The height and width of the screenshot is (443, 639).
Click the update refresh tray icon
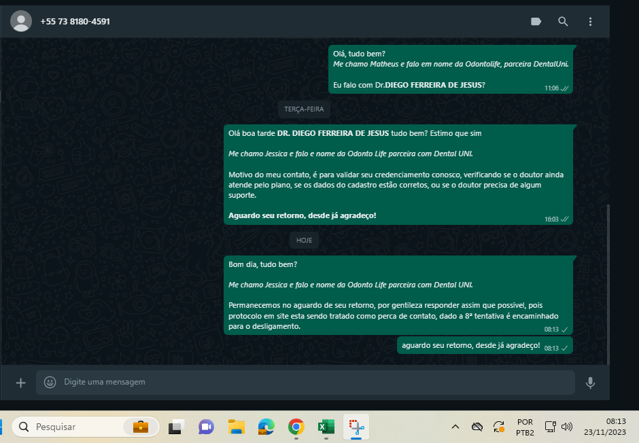tap(499, 427)
